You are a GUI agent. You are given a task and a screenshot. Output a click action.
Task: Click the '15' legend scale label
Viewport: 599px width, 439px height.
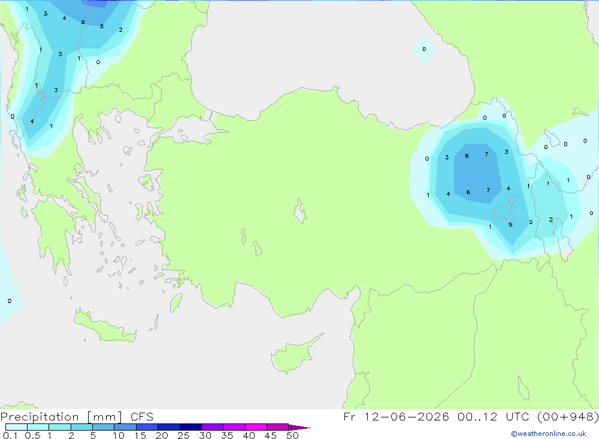(140, 435)
